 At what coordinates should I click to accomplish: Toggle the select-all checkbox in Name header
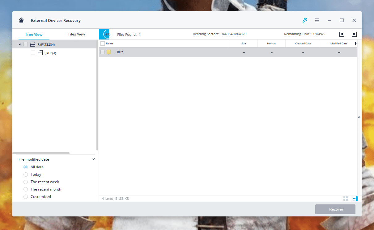coord(103,43)
